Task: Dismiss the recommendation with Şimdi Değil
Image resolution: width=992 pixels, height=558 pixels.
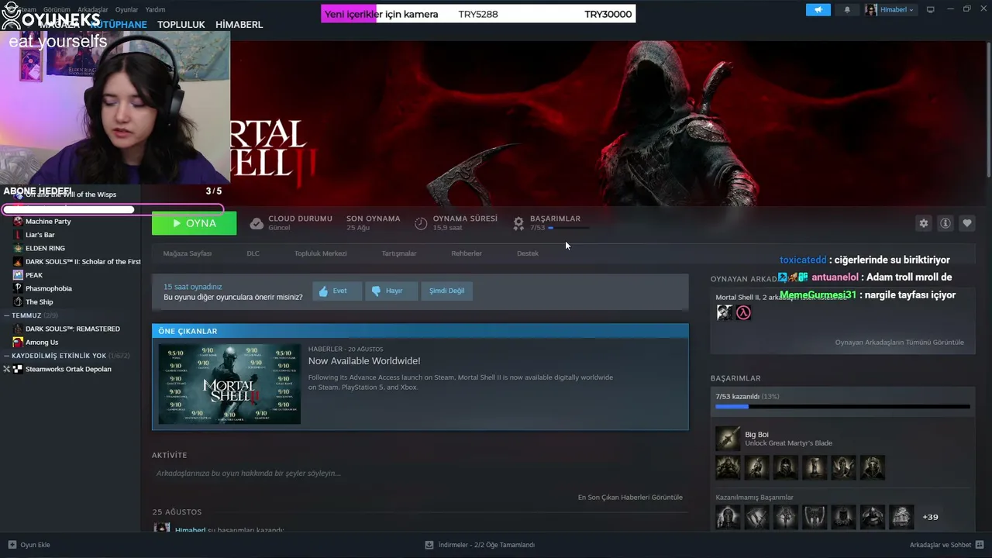Action: tap(447, 291)
